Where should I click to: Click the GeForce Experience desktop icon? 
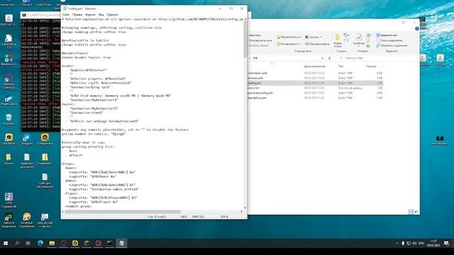9,220
